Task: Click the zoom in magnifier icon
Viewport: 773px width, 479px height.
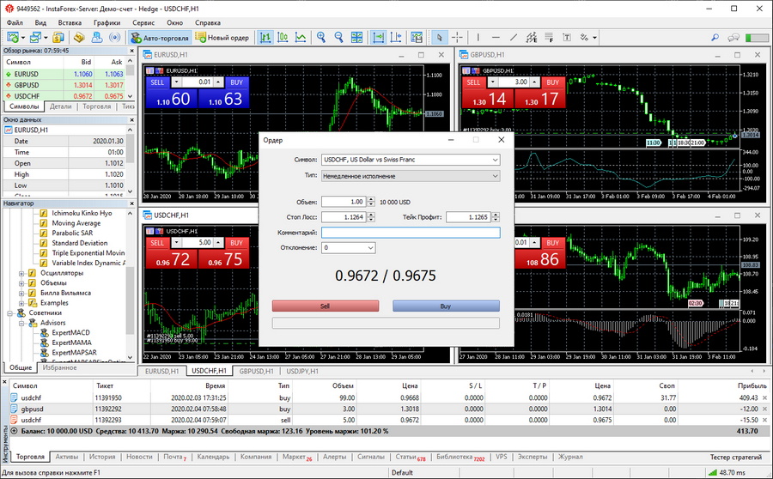Action: (321, 38)
